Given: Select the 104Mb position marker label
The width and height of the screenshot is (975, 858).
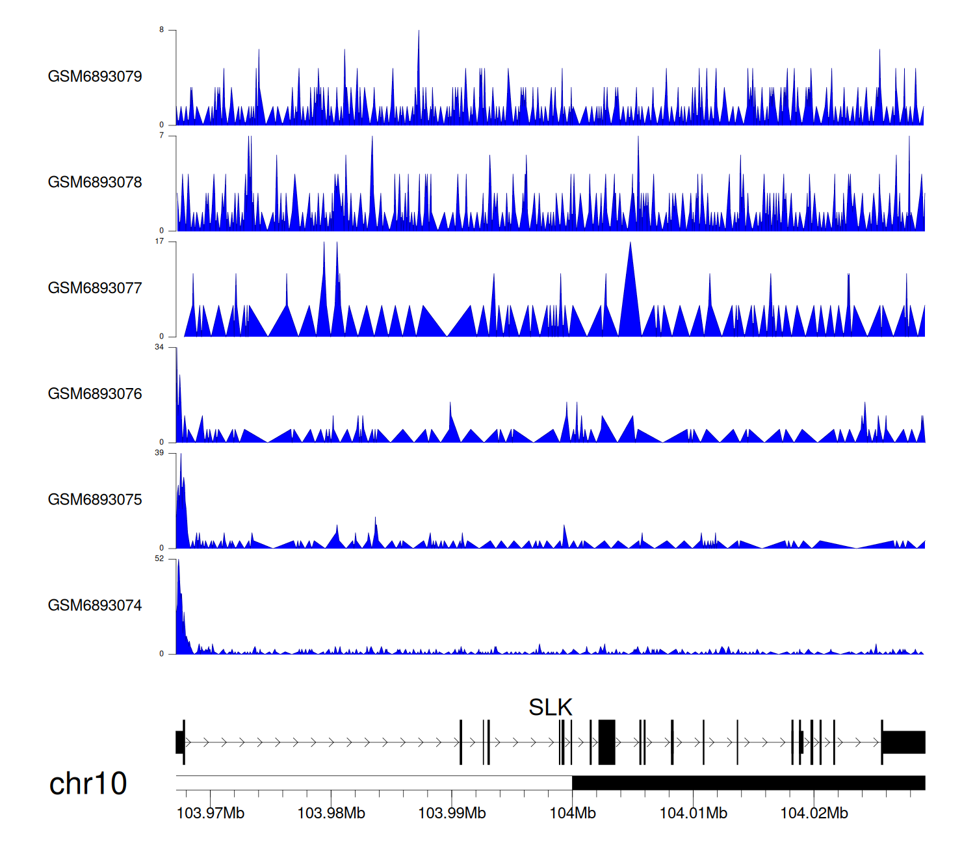Looking at the screenshot, I should (573, 814).
